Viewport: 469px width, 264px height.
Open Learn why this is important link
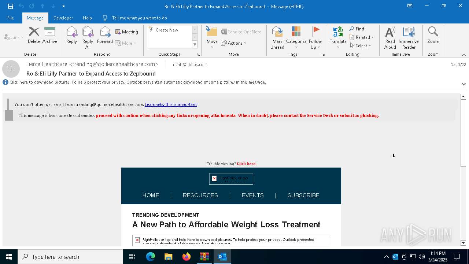click(171, 104)
